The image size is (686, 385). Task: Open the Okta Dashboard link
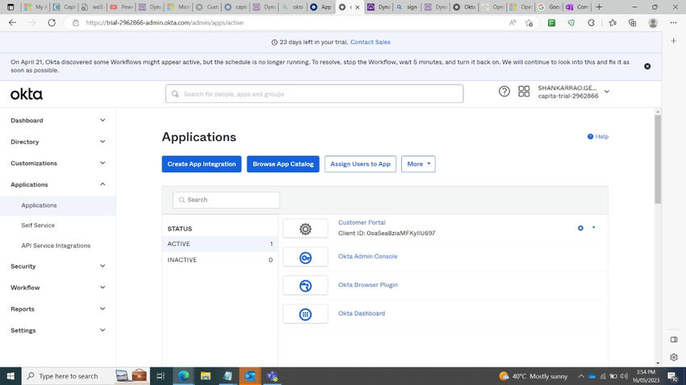pos(362,313)
